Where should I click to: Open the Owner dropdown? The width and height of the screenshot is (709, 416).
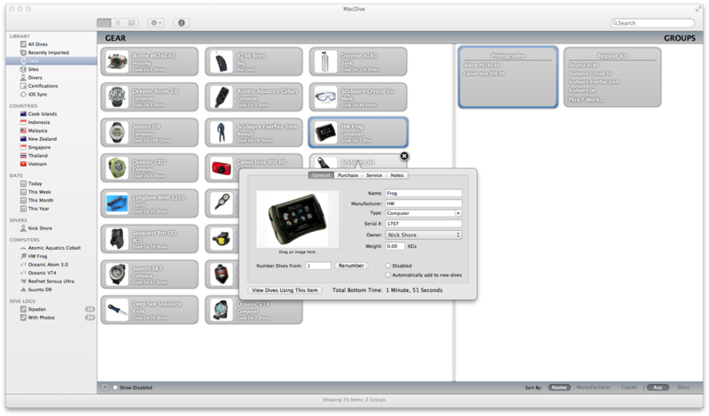pyautogui.click(x=424, y=235)
